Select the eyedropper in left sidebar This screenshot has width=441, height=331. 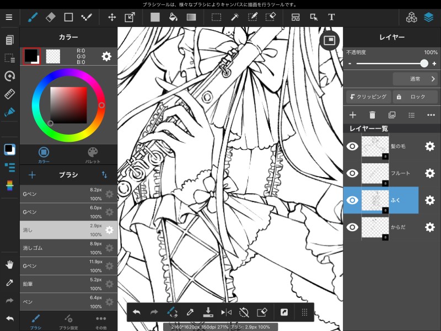click(x=9, y=282)
